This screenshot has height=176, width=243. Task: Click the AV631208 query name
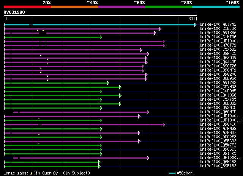(x=14, y=12)
